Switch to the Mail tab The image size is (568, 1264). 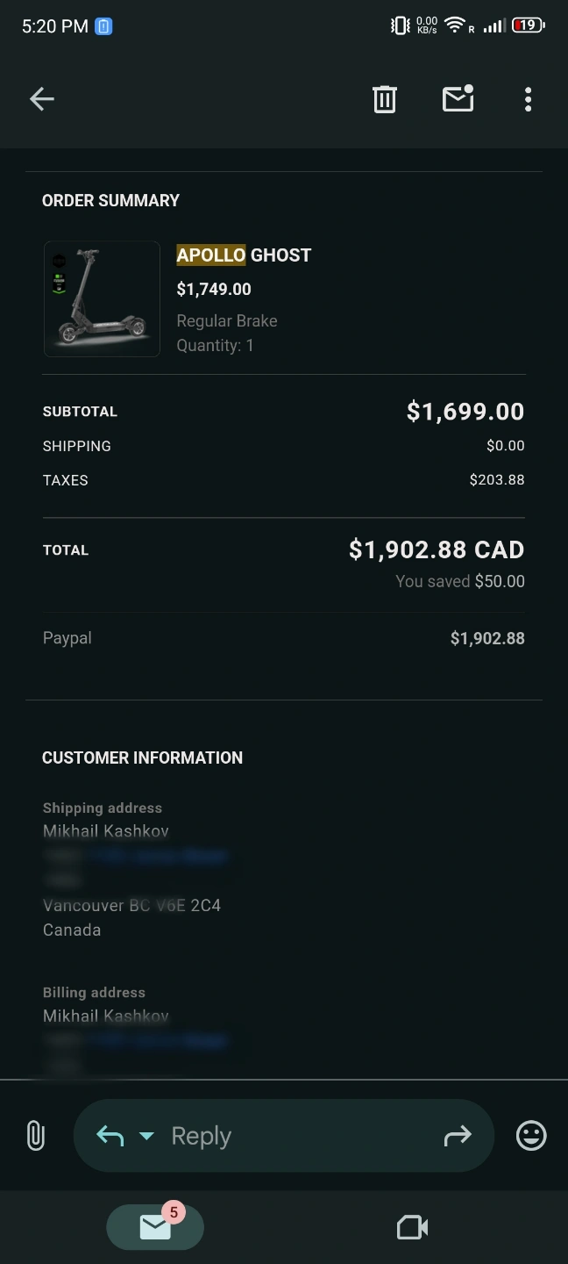click(x=155, y=1226)
